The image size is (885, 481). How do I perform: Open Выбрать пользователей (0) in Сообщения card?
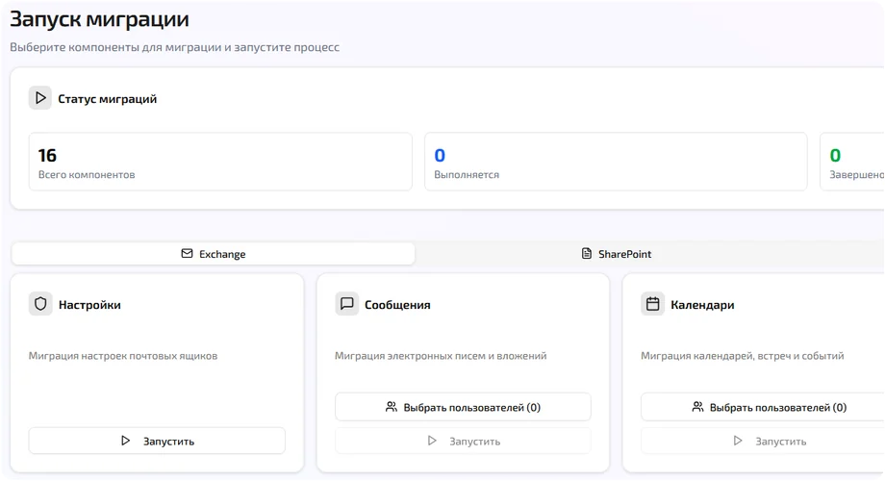pos(463,407)
